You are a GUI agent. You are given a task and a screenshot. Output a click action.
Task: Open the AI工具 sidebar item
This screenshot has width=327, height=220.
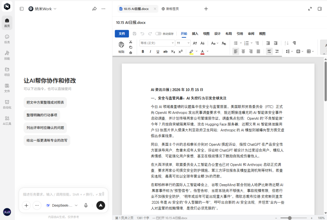pyautogui.click(x=7, y=120)
